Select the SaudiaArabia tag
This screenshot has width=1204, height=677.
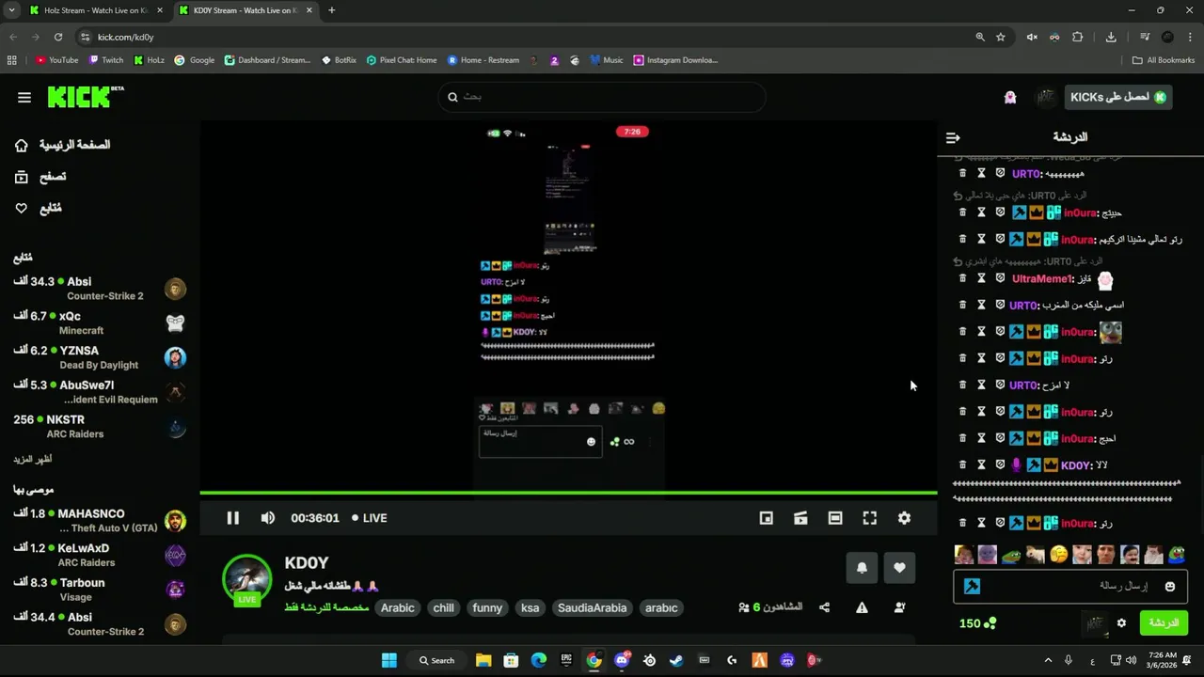[x=593, y=607]
